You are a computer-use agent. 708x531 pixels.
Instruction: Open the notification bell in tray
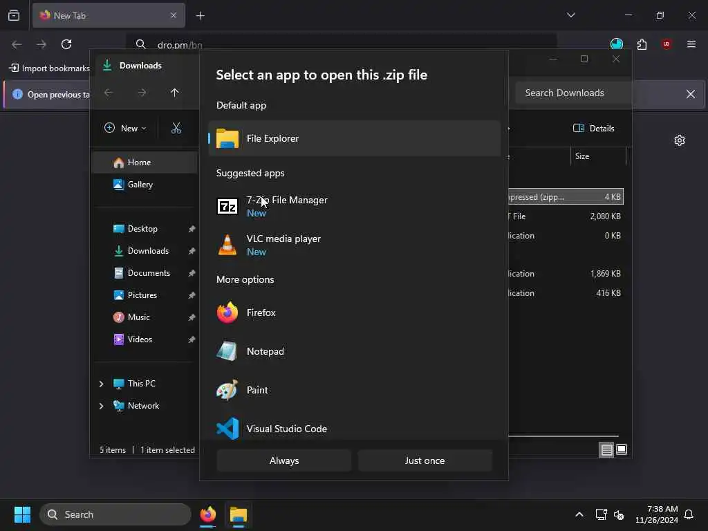[x=689, y=514]
